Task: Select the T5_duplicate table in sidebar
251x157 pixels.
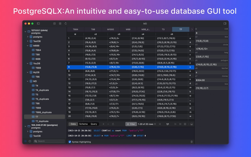Action: click(44, 99)
